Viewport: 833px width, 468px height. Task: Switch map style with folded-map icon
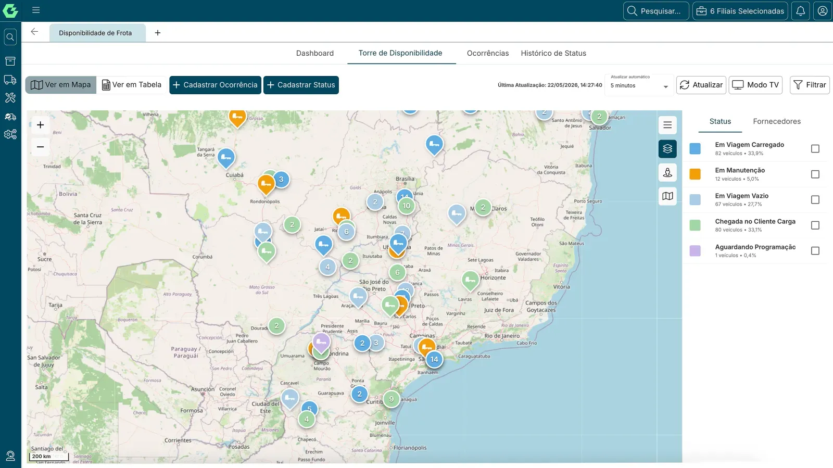pos(667,196)
